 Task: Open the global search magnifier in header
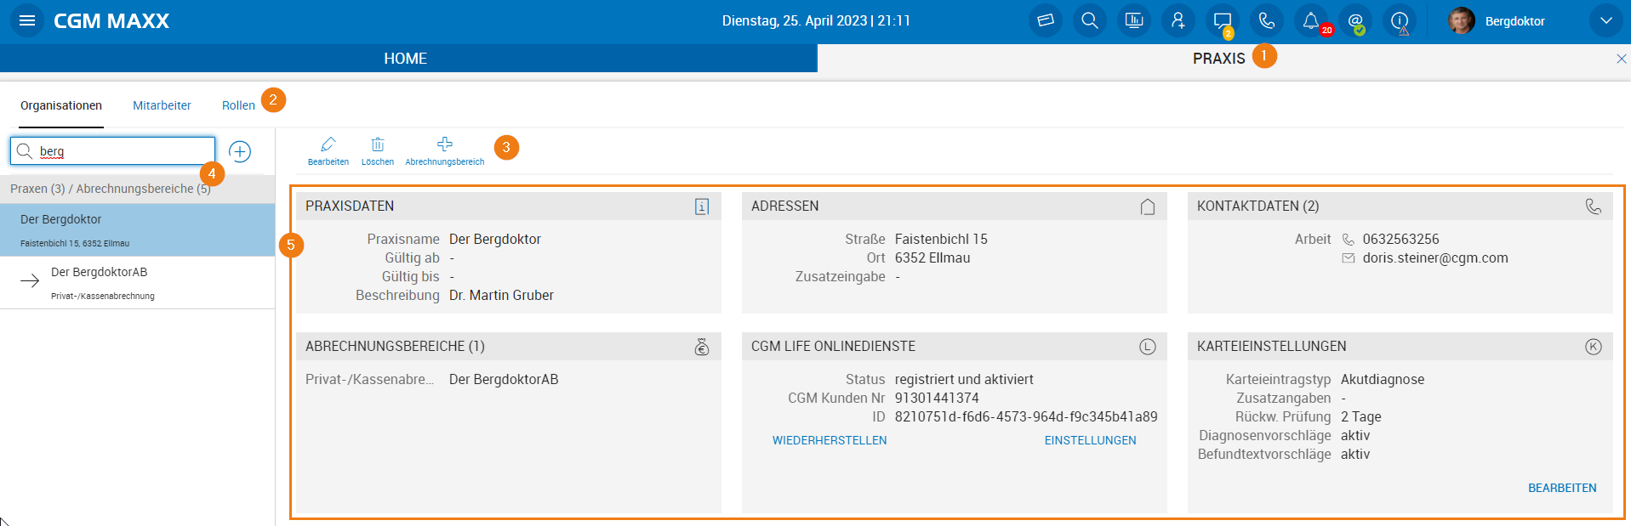click(x=1090, y=20)
